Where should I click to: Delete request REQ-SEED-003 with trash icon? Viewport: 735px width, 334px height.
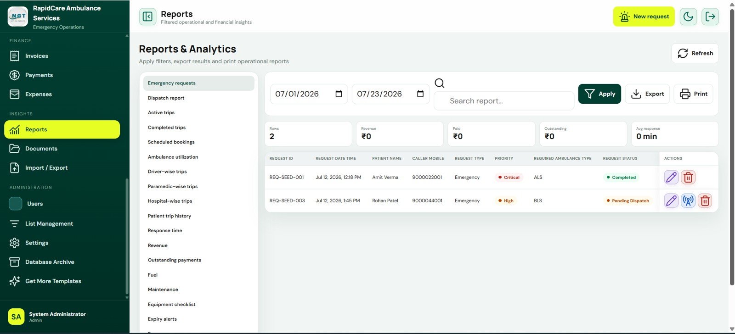click(705, 200)
